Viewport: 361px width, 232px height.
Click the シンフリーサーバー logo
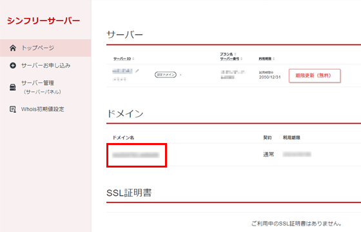(x=44, y=21)
